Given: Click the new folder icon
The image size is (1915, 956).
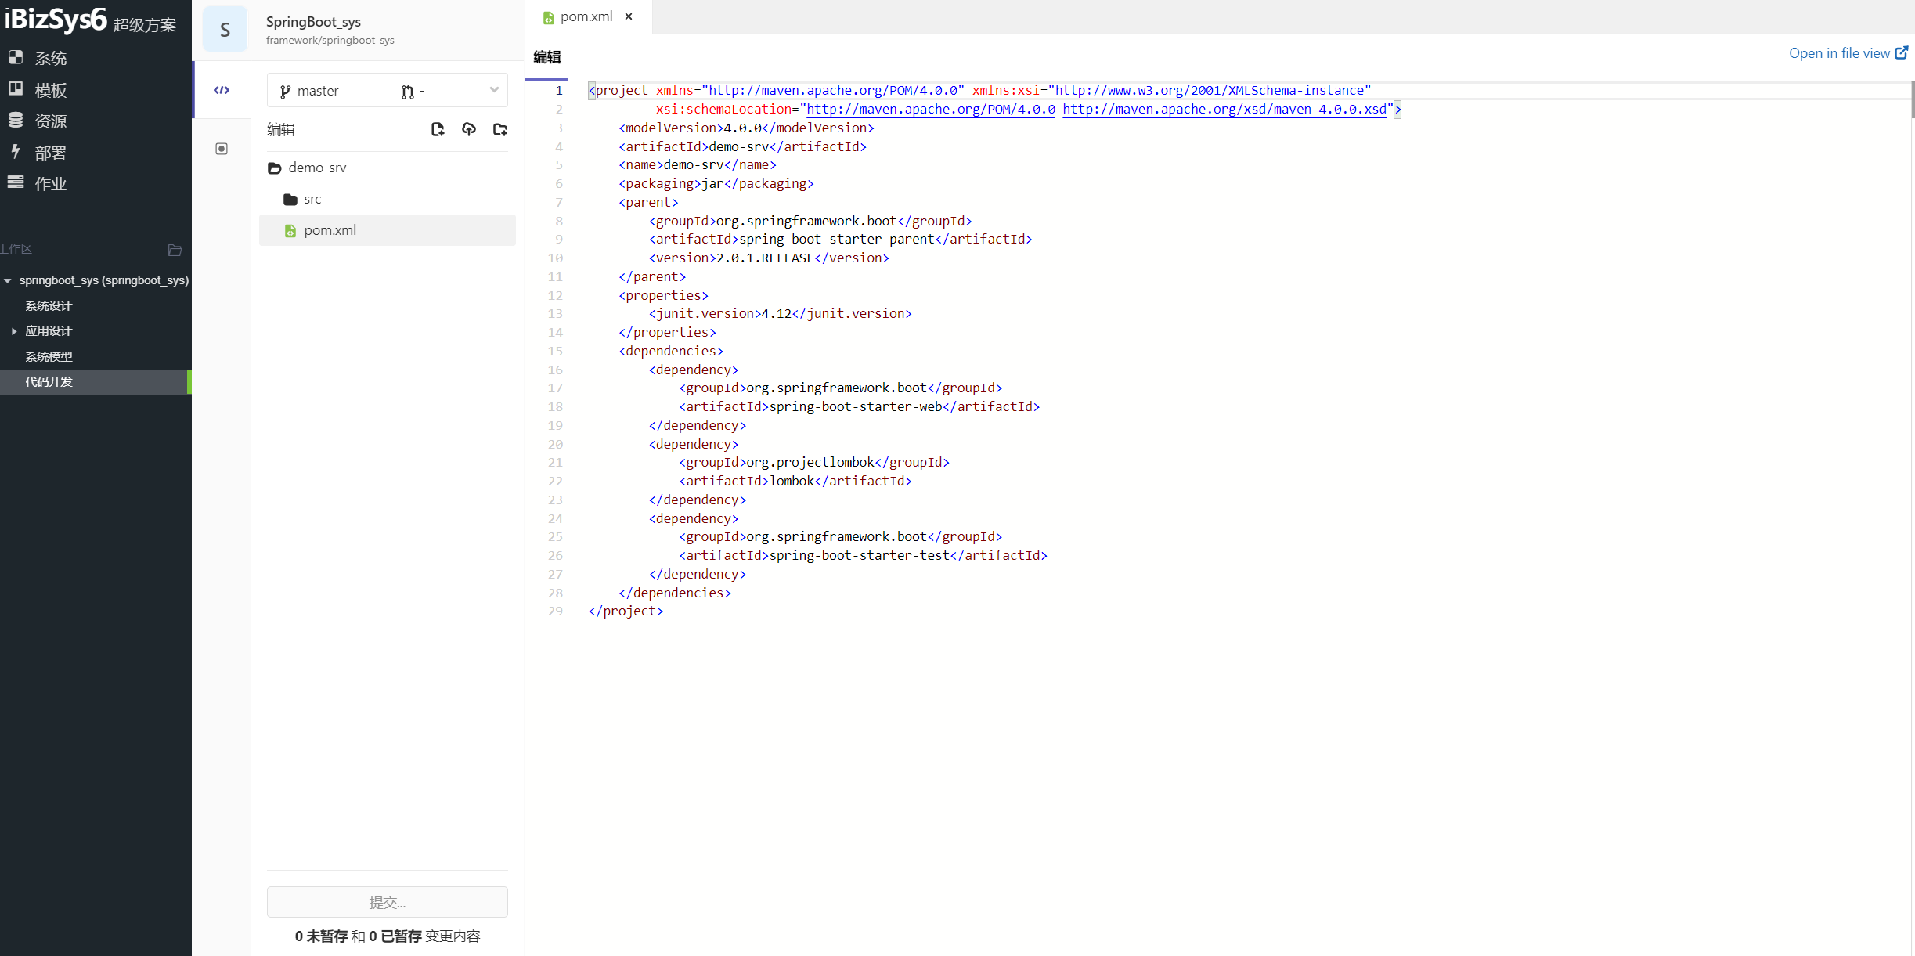Looking at the screenshot, I should pyautogui.click(x=500, y=129).
